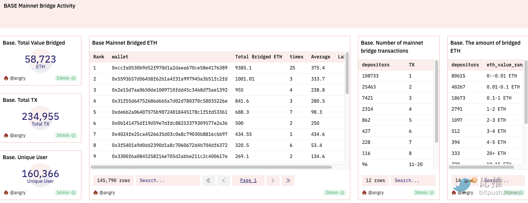This screenshot has width=528, height=203.
Task: Click Base Mainnet Bridged ETH panel title
Action: point(125,43)
